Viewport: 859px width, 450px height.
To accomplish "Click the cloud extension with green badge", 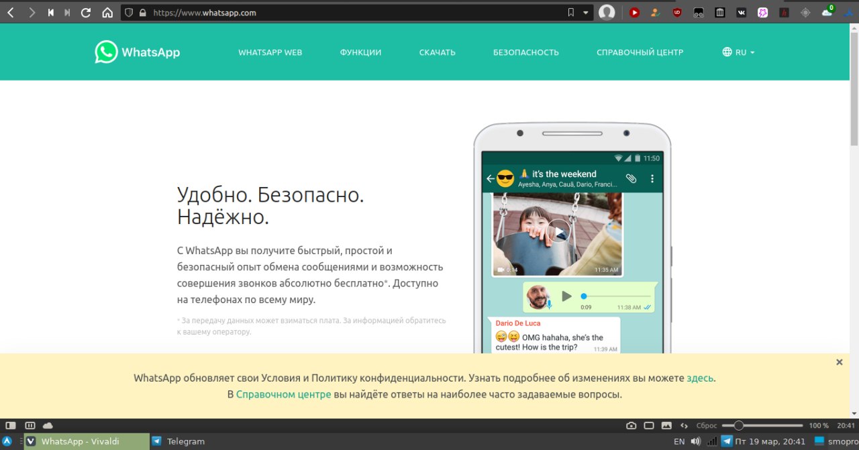I will click(x=827, y=11).
